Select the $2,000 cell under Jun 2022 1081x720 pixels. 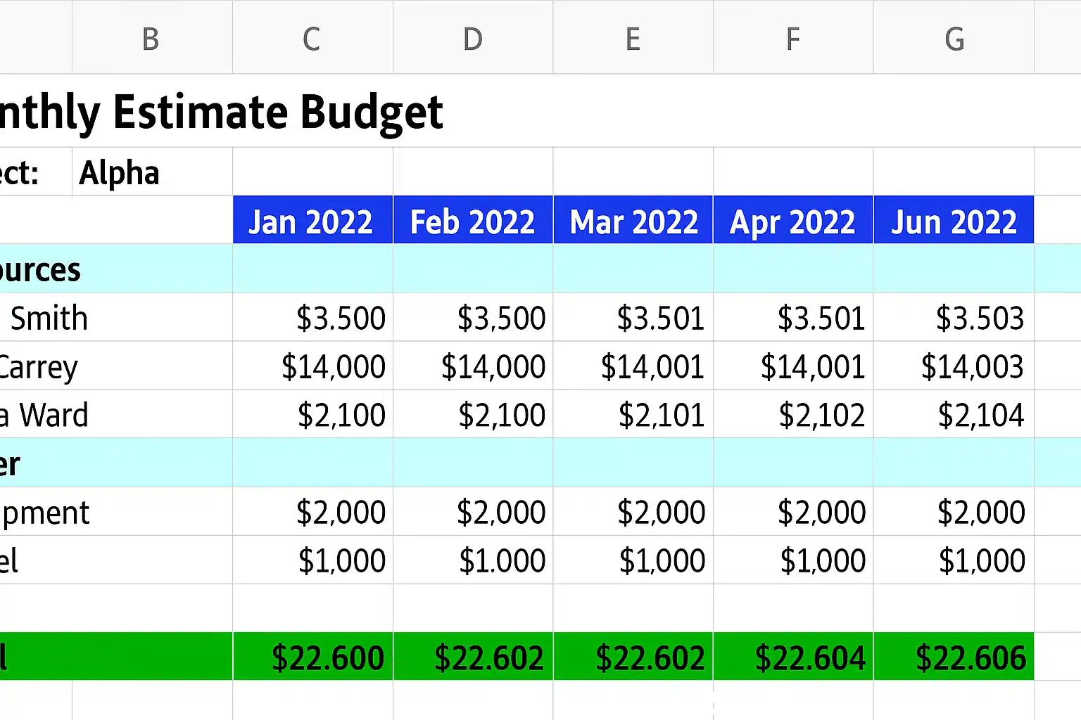tap(954, 512)
